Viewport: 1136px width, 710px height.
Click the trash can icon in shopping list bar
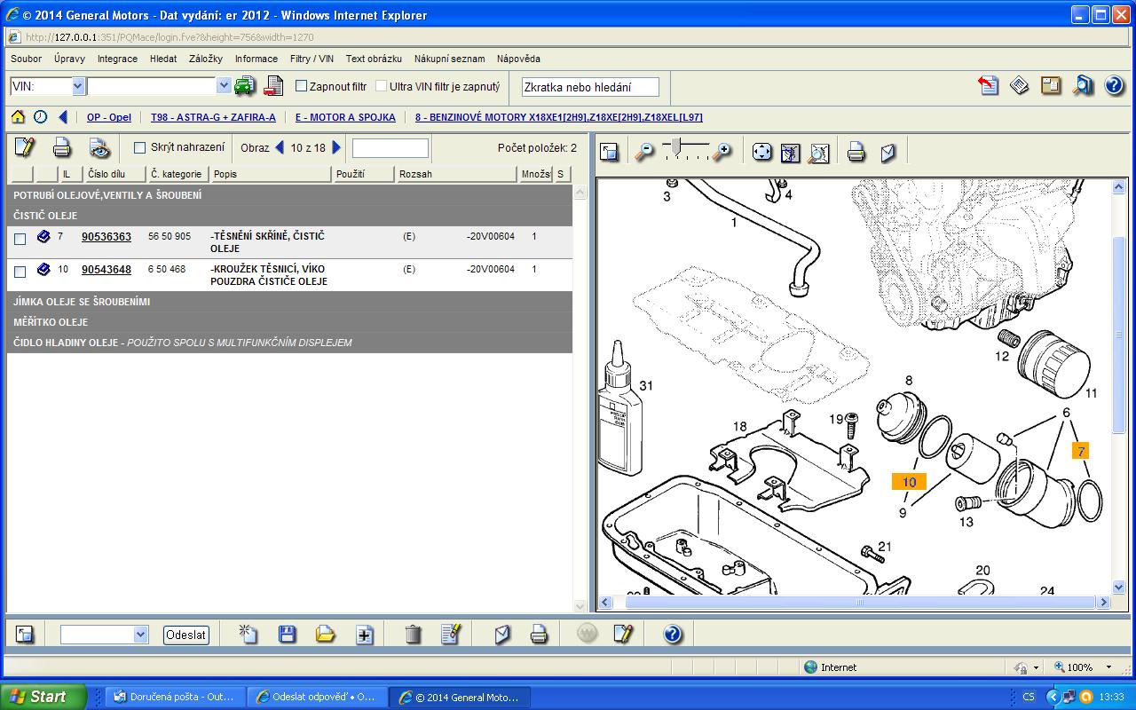[x=413, y=634]
